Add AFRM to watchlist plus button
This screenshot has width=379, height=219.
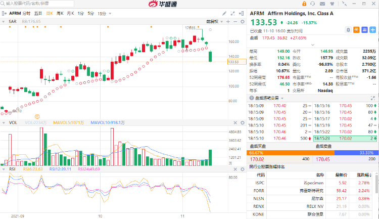(373, 30)
